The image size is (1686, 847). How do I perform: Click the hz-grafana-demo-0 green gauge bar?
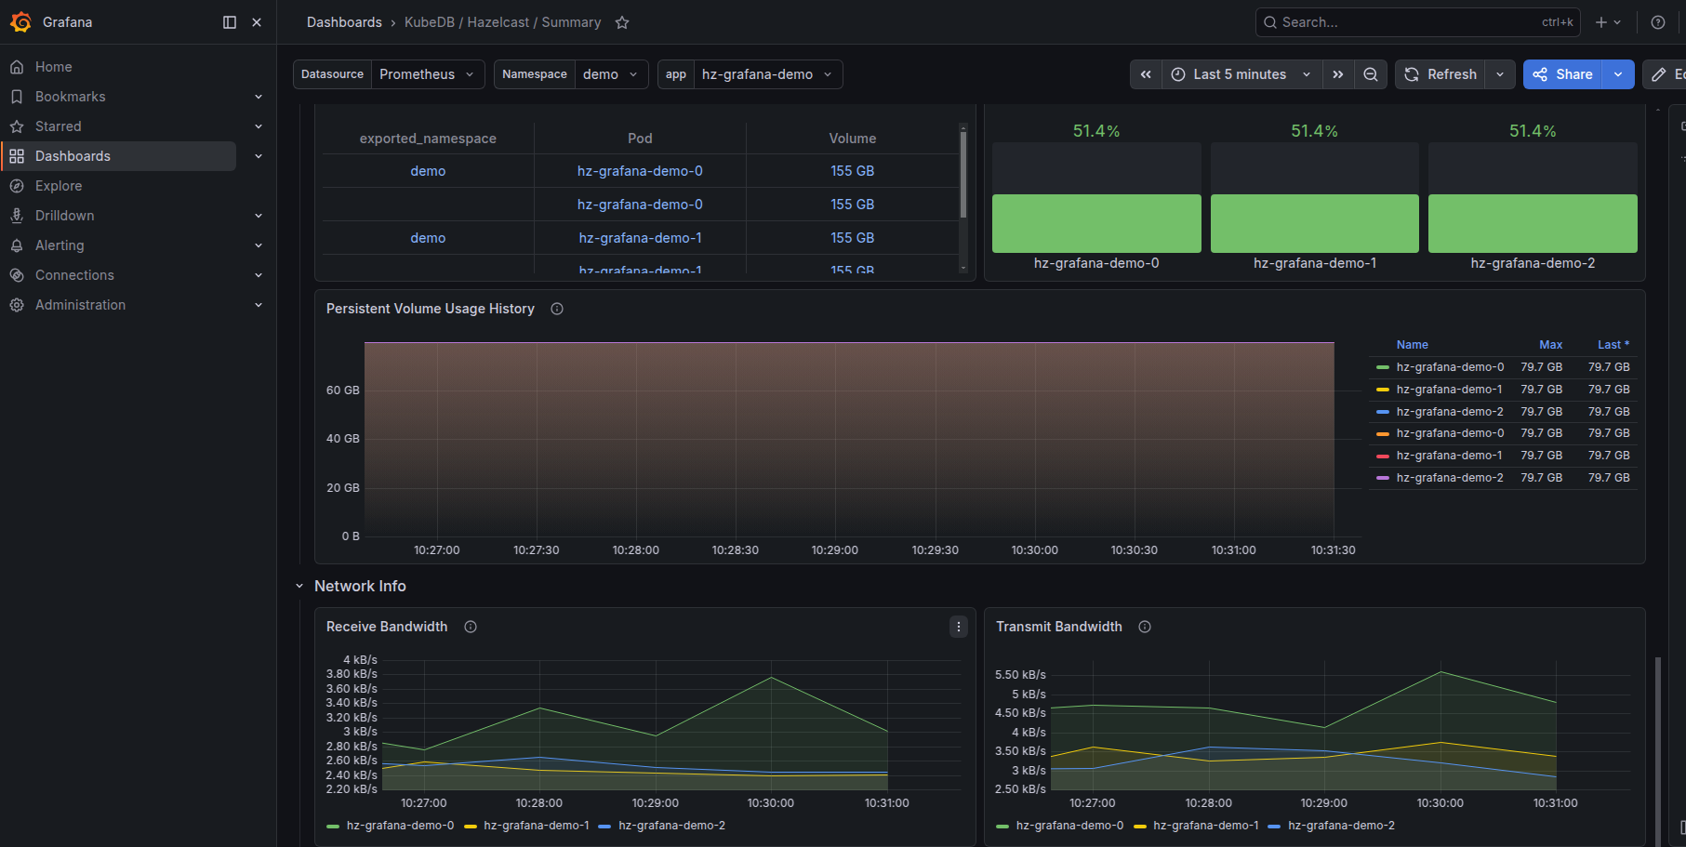click(1096, 223)
